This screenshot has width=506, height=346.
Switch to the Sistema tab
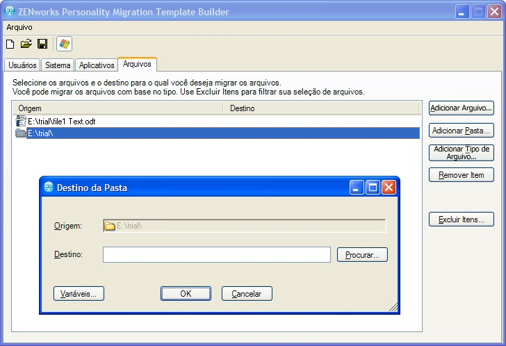click(x=58, y=65)
